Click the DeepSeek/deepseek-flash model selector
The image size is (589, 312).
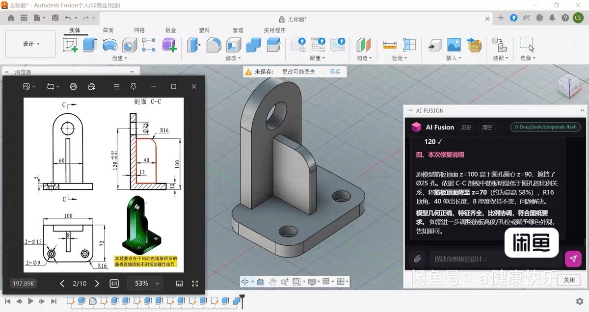click(545, 127)
